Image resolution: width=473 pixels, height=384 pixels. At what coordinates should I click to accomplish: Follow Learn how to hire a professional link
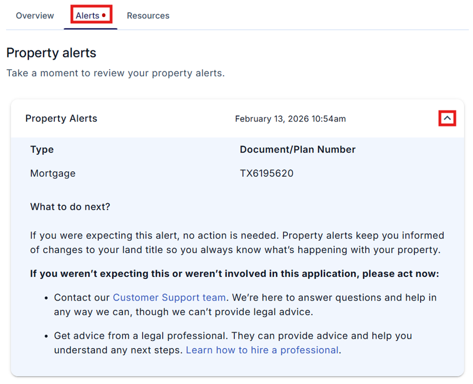coord(262,350)
